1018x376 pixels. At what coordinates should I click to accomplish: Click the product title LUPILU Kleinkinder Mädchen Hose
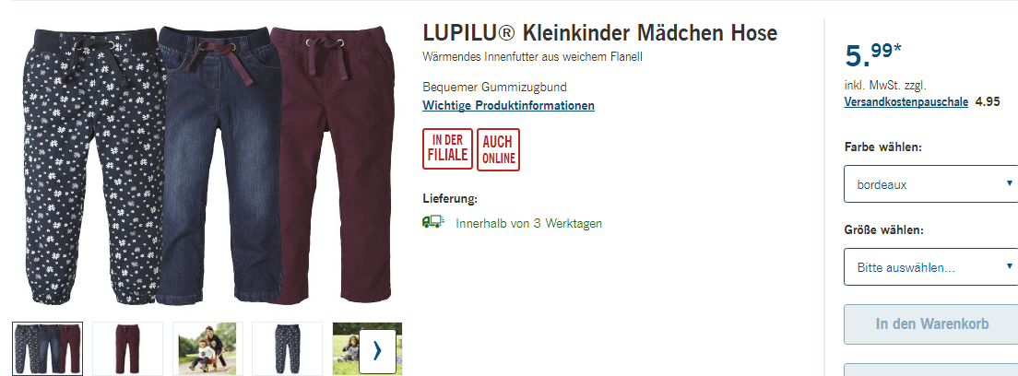(x=600, y=33)
